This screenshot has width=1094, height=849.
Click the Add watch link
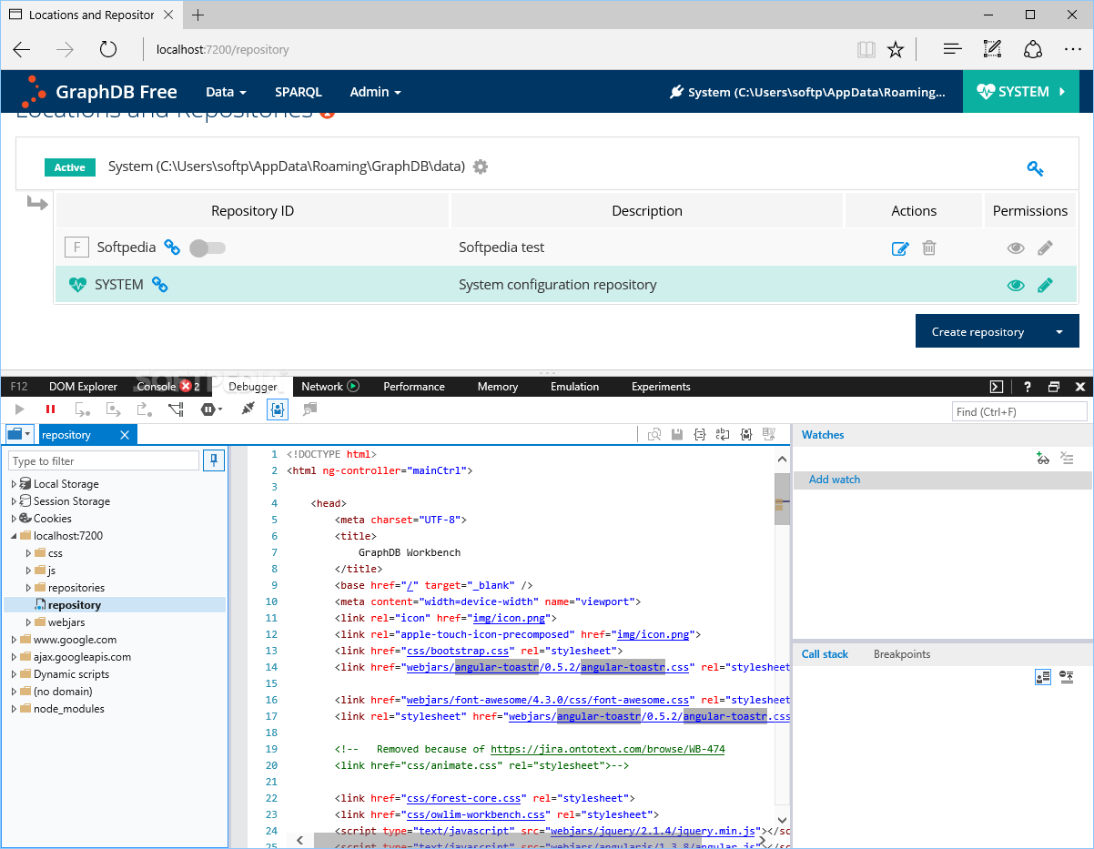tap(835, 480)
